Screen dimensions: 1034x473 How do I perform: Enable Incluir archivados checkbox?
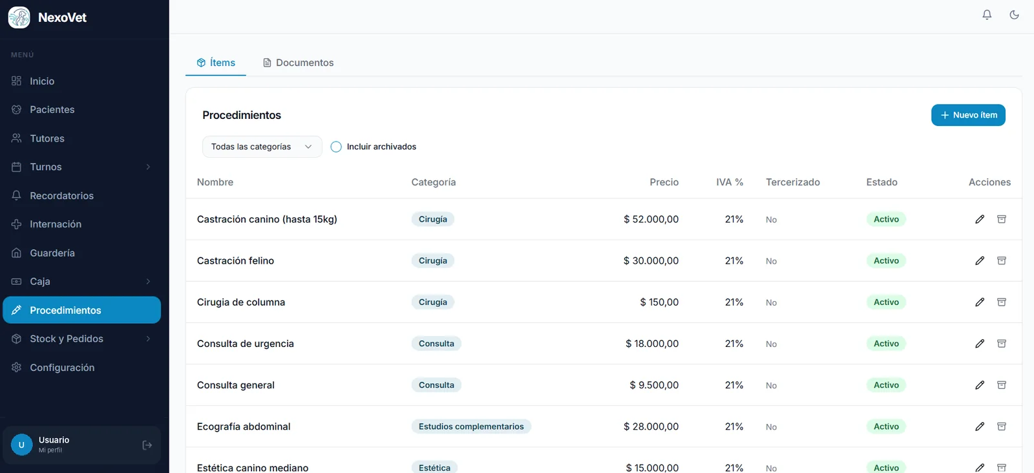point(336,147)
